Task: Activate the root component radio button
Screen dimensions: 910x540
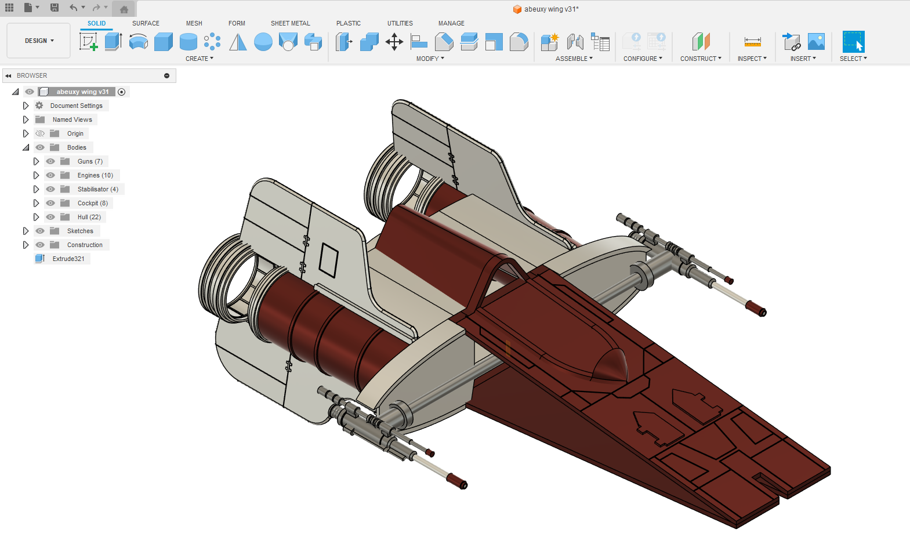Action: click(x=121, y=92)
